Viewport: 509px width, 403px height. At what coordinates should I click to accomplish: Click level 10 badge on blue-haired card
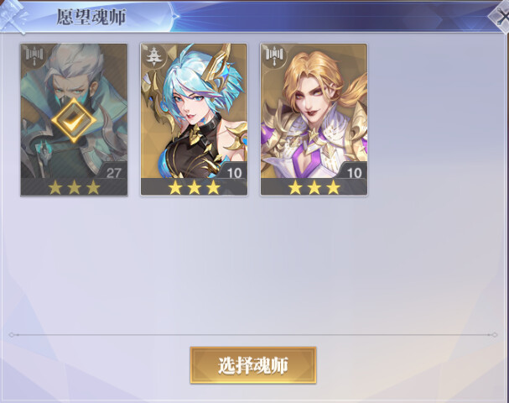(234, 172)
